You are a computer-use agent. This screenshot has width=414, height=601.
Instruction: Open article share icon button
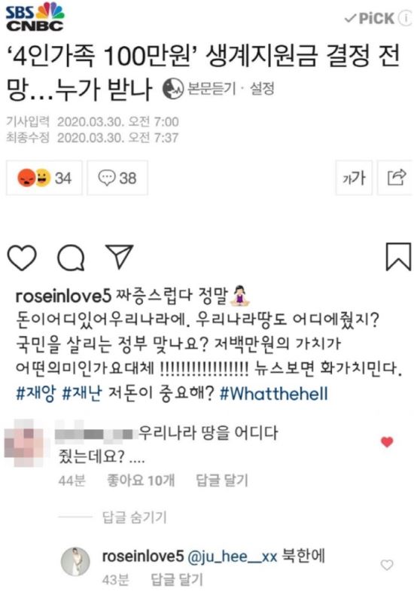click(x=396, y=178)
